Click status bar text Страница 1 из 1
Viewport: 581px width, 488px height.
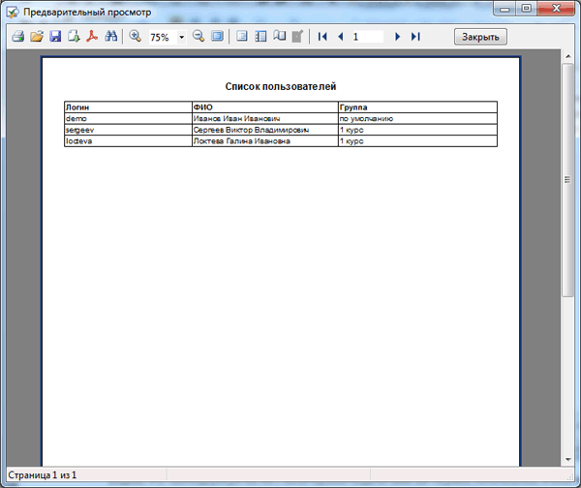click(x=43, y=475)
